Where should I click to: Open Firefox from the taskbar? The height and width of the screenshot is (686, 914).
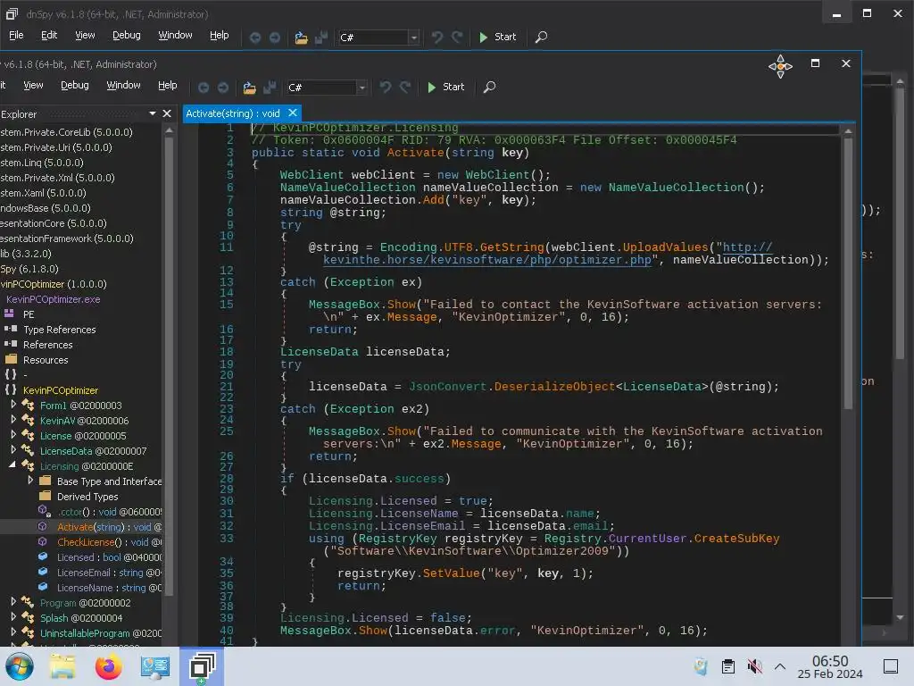108,666
